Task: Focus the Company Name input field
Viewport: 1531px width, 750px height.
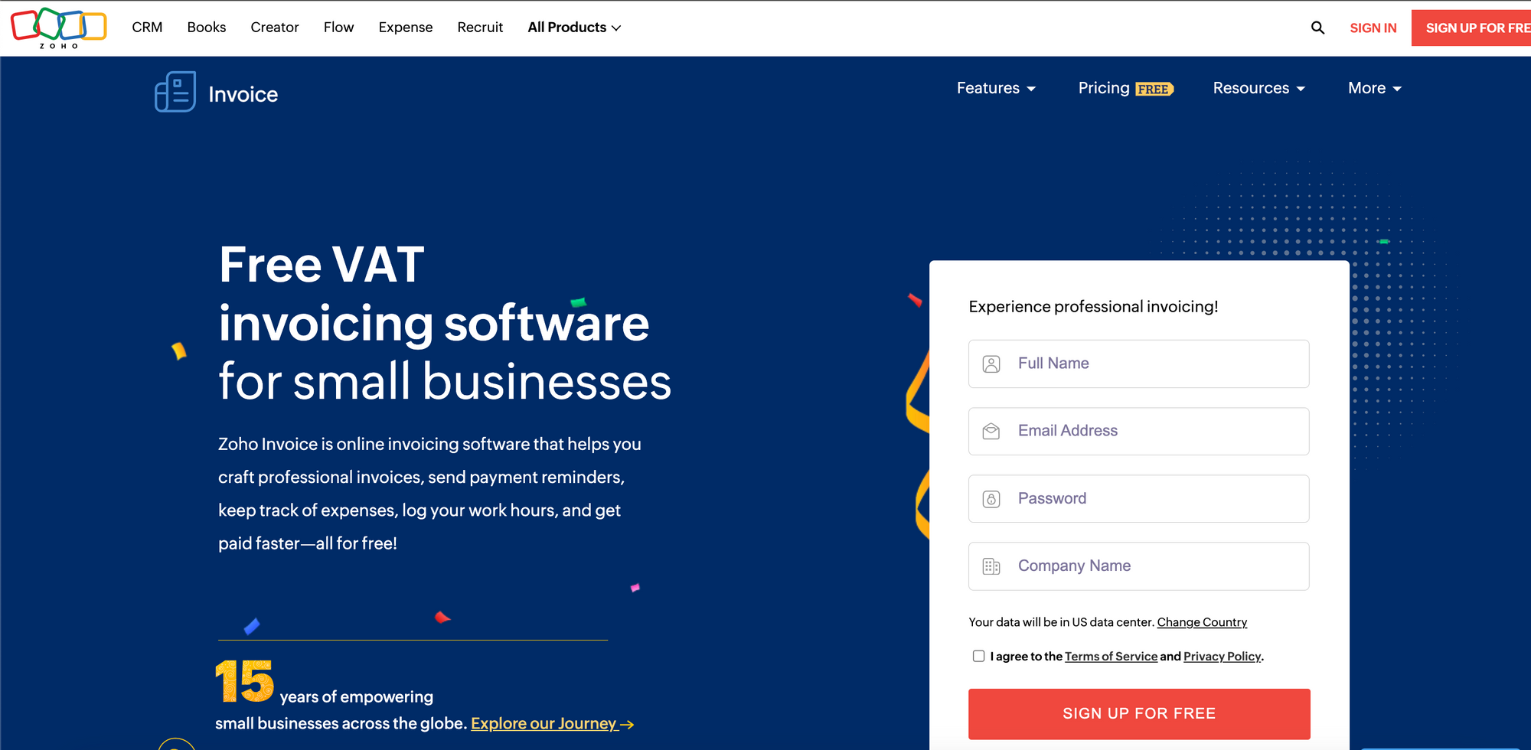Action: click(1139, 566)
